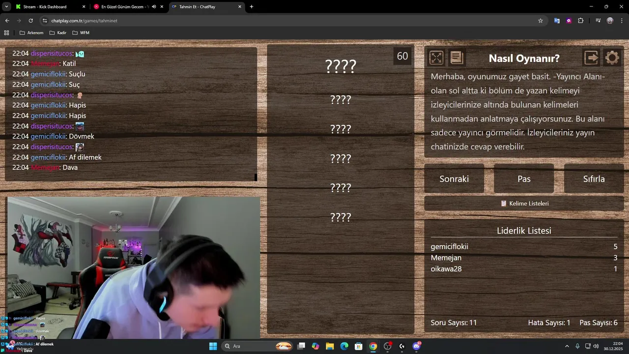Viewport: 629px width, 354px height.
Task: Click chat message Suçlu
Action: [x=77, y=74]
